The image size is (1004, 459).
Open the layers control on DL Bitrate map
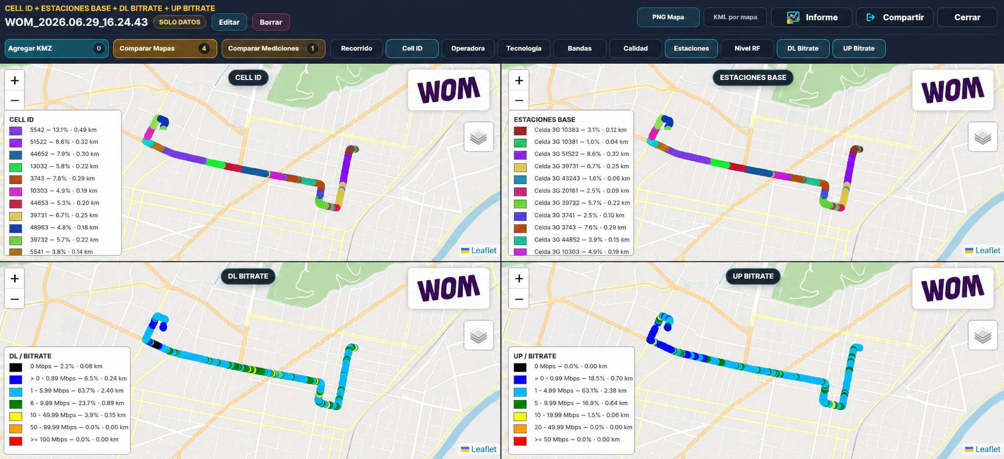478,336
